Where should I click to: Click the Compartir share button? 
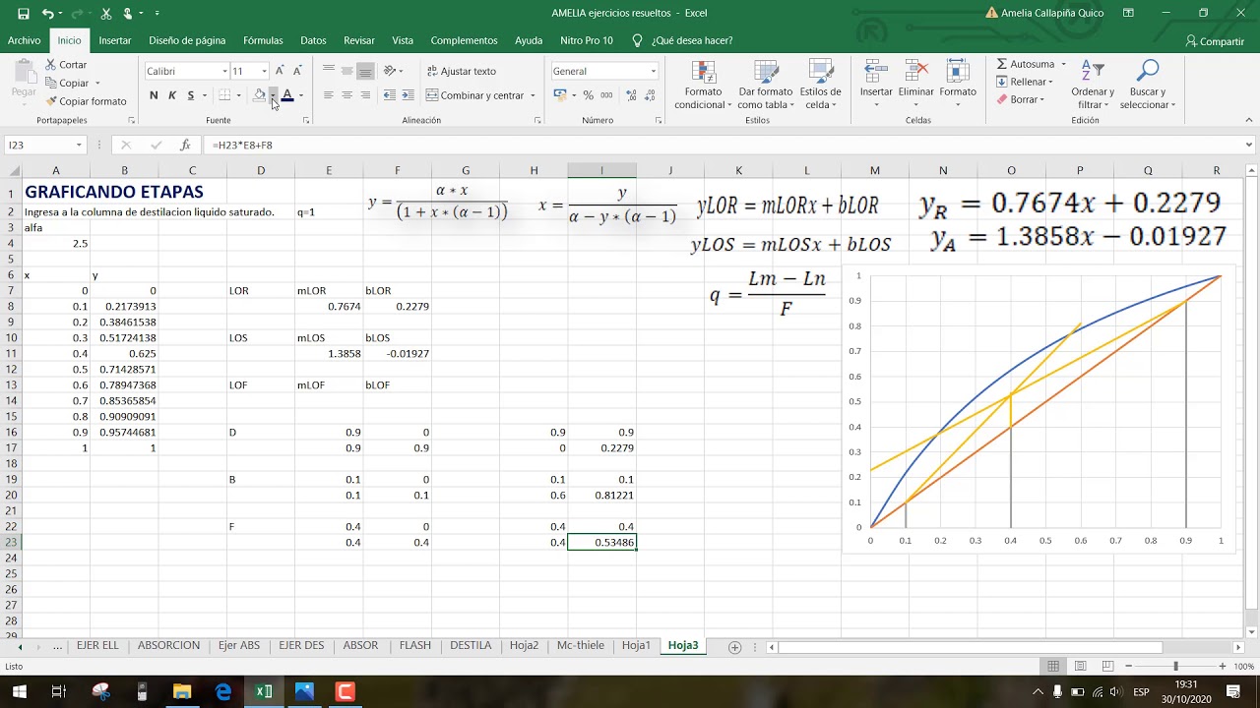click(1216, 41)
